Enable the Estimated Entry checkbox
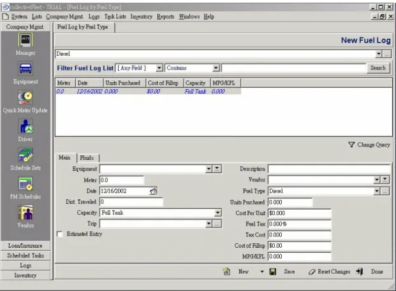Image resolution: width=396 pixels, height=291 pixels. tap(60, 234)
